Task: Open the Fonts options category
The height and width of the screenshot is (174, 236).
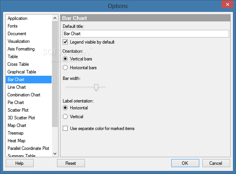Action: coord(29,26)
